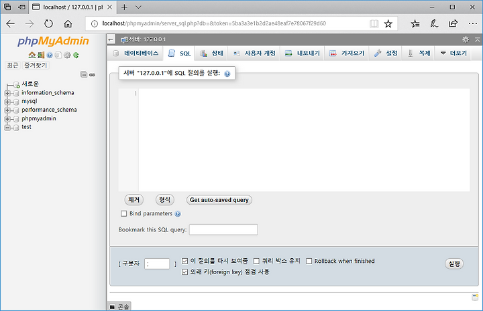483x311 pixels.
Task: Click the bookmark panel icon bottom right
Action: click(475, 297)
